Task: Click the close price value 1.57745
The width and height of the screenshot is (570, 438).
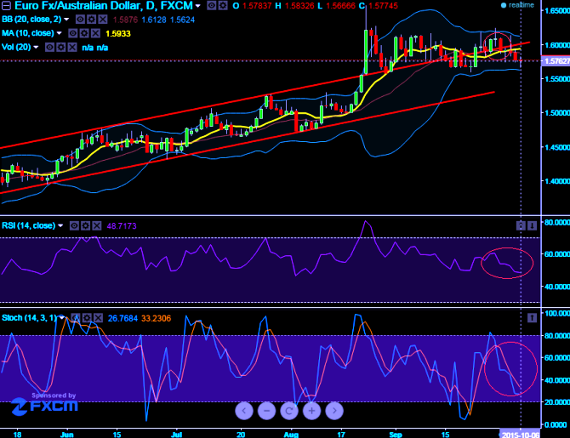Action: pos(383,6)
